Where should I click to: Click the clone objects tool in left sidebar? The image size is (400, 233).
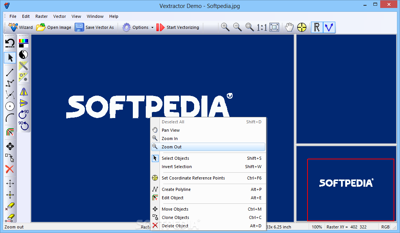10,158
